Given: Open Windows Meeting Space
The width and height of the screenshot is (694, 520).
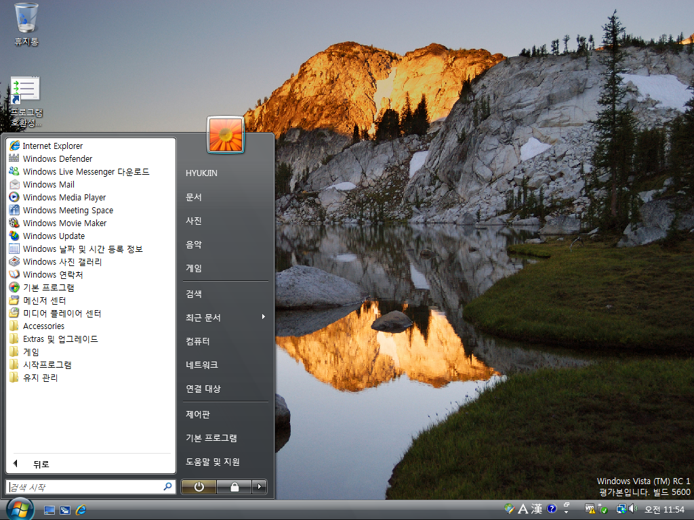Looking at the screenshot, I should [x=91, y=210].
